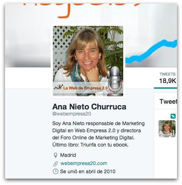
Task: Click the profile bio paragraph
Action: (x=98, y=134)
